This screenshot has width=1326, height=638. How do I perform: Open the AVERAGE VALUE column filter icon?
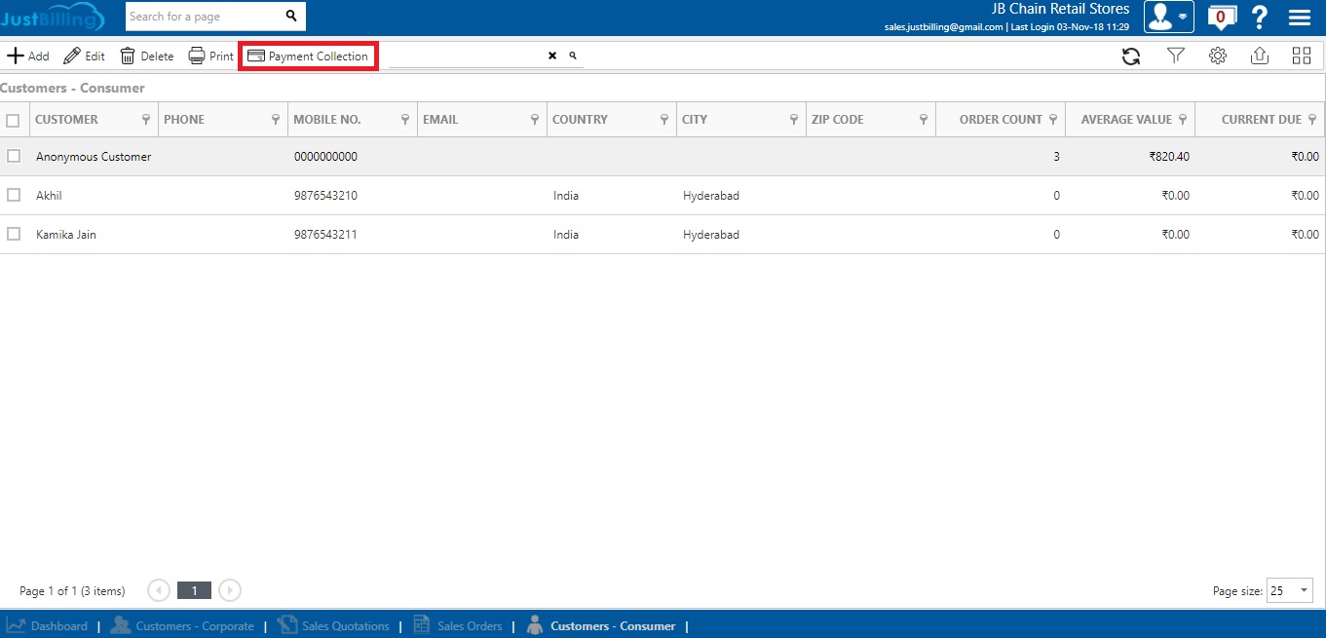(1183, 120)
